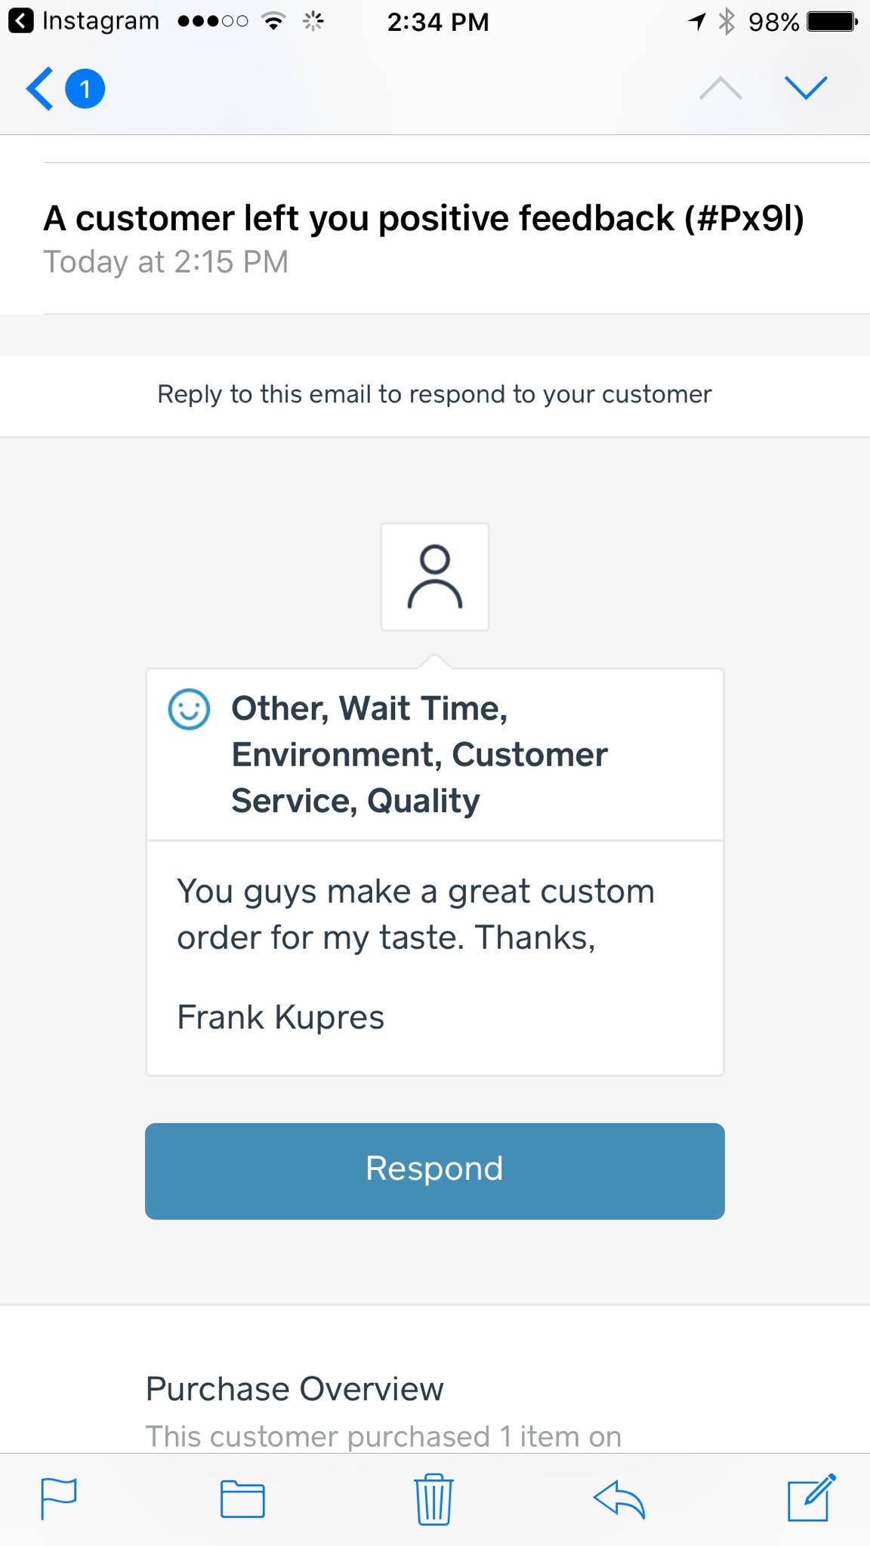Go to previous message with up chevron
Screen dimensions: 870x1546
720,89
